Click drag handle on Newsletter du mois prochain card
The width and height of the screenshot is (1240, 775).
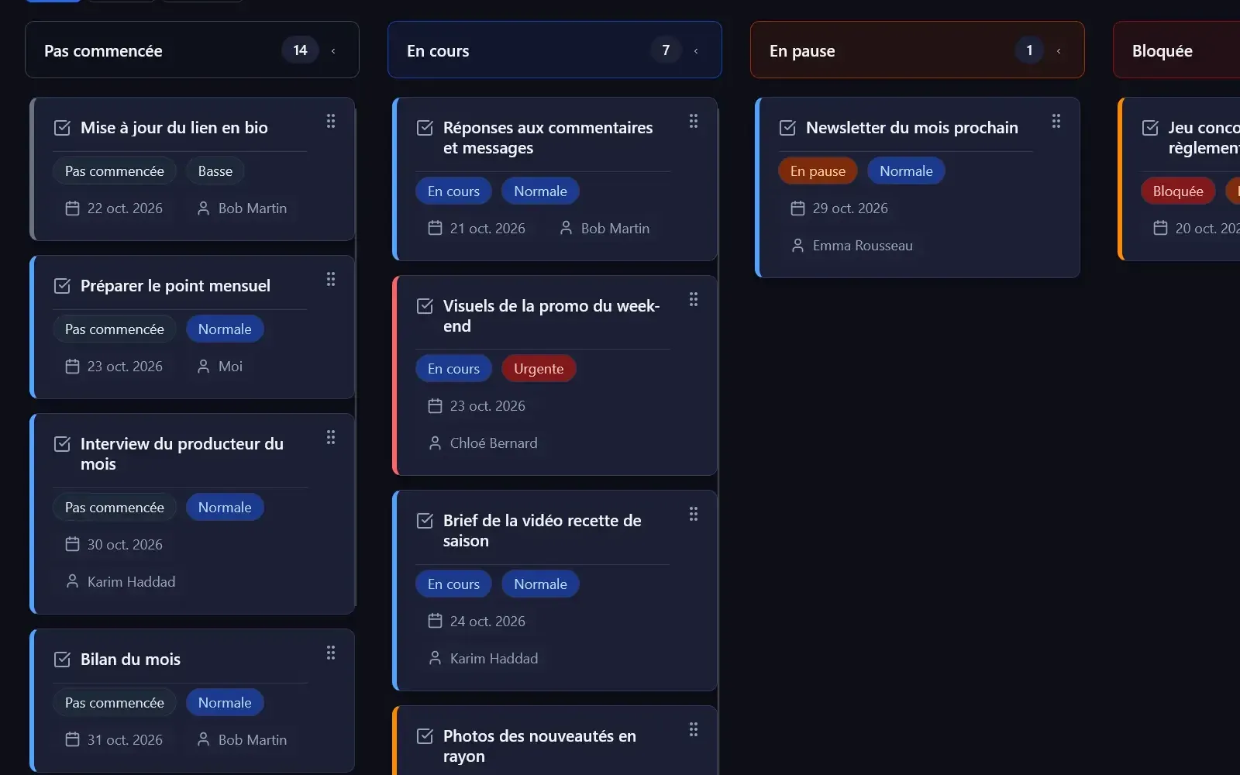1056,121
